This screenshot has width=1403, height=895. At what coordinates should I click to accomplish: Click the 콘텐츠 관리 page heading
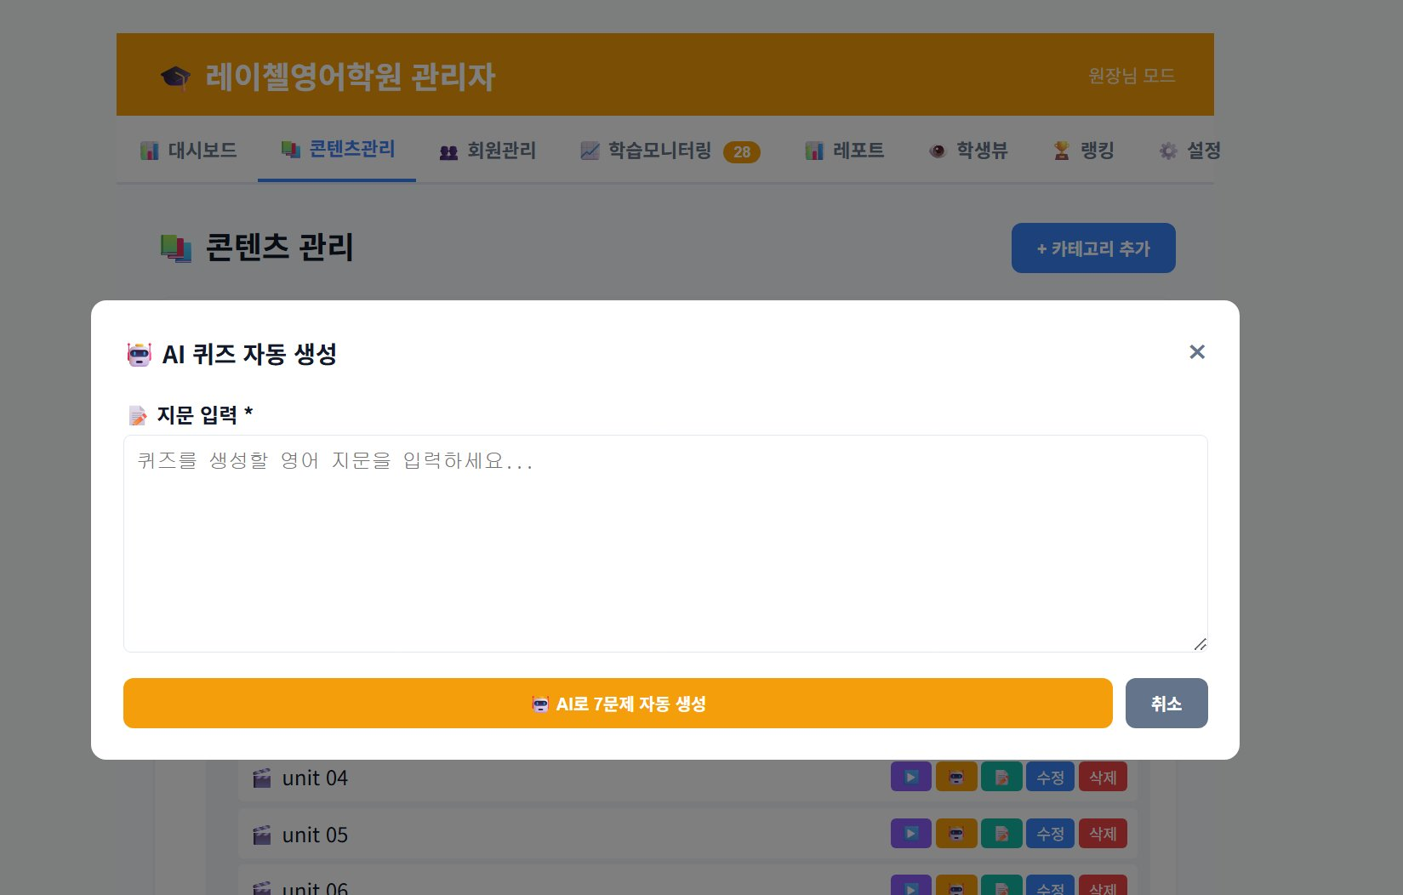point(279,248)
